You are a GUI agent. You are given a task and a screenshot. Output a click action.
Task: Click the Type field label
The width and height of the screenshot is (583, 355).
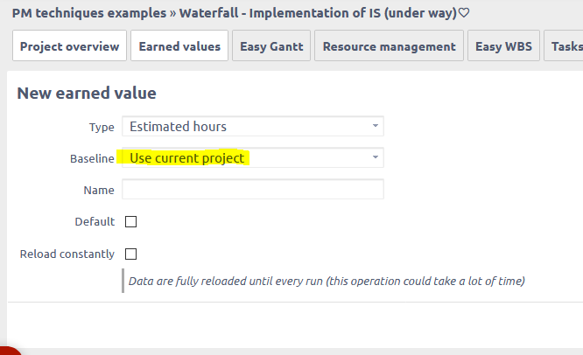coord(102,128)
